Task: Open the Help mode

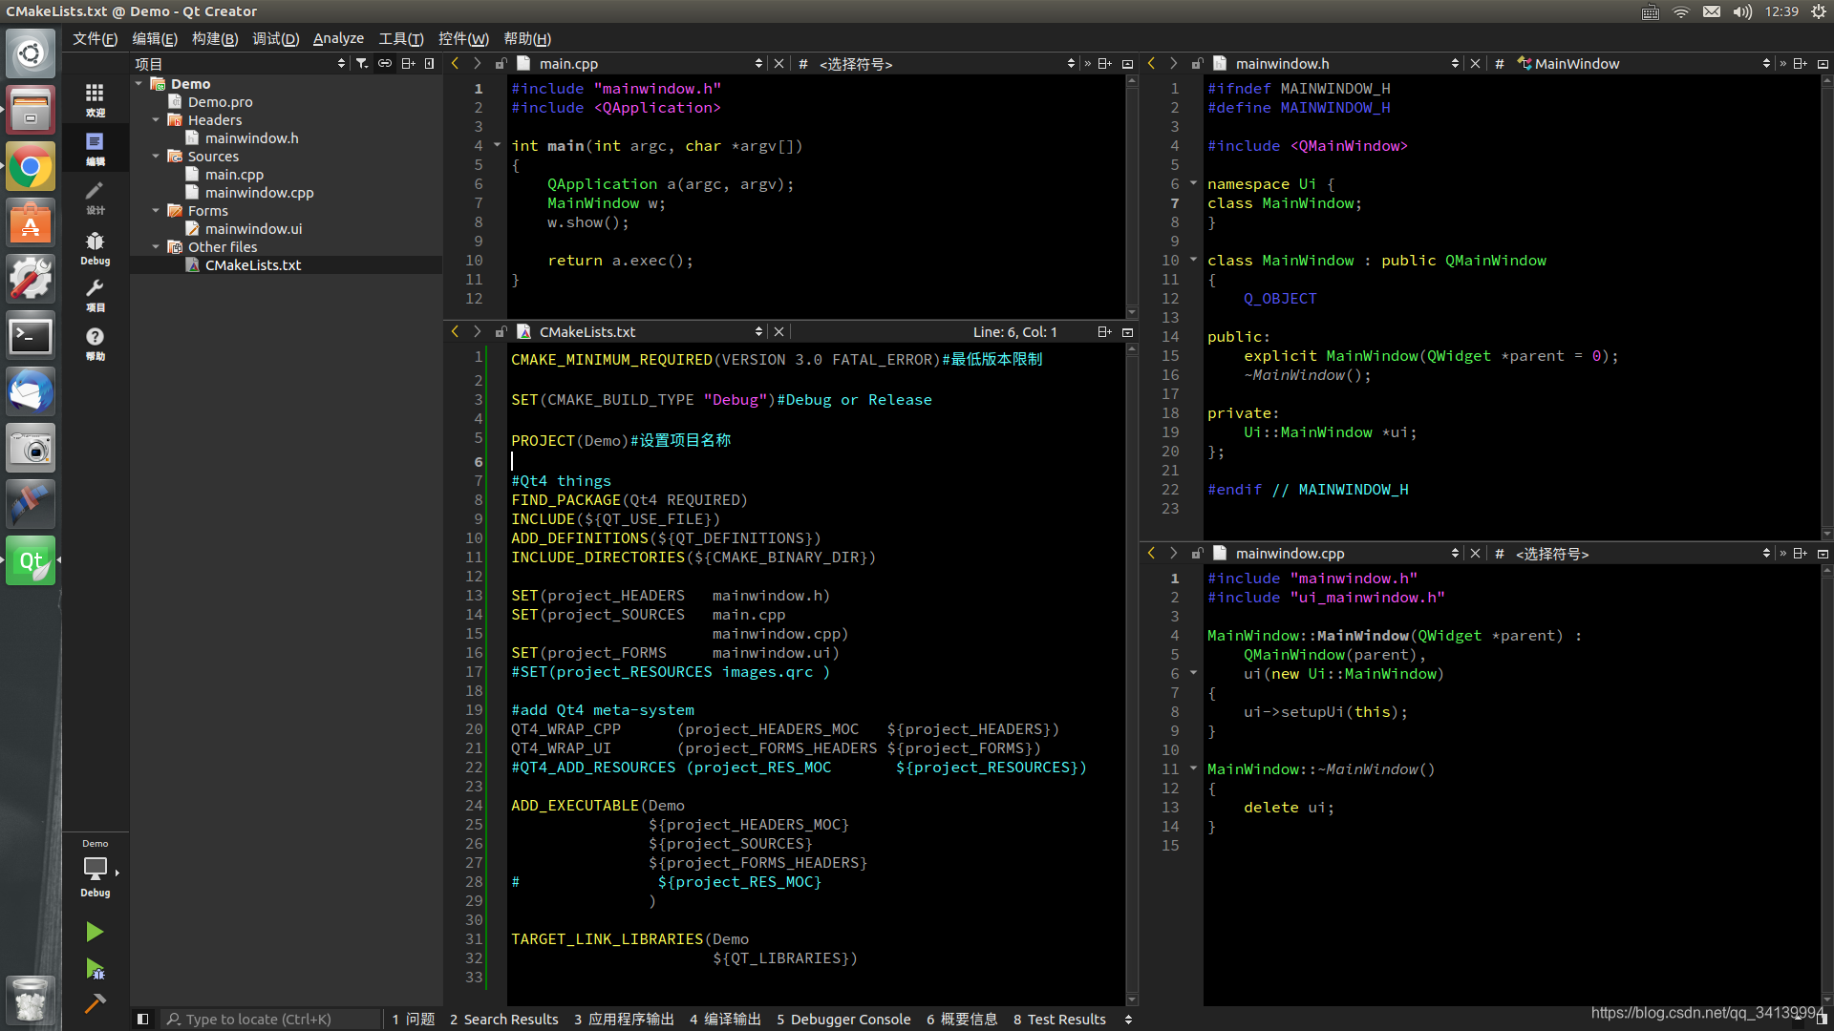Action: point(95,343)
